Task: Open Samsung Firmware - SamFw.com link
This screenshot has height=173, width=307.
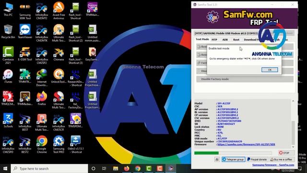Action: pyautogui.click(x=273, y=165)
